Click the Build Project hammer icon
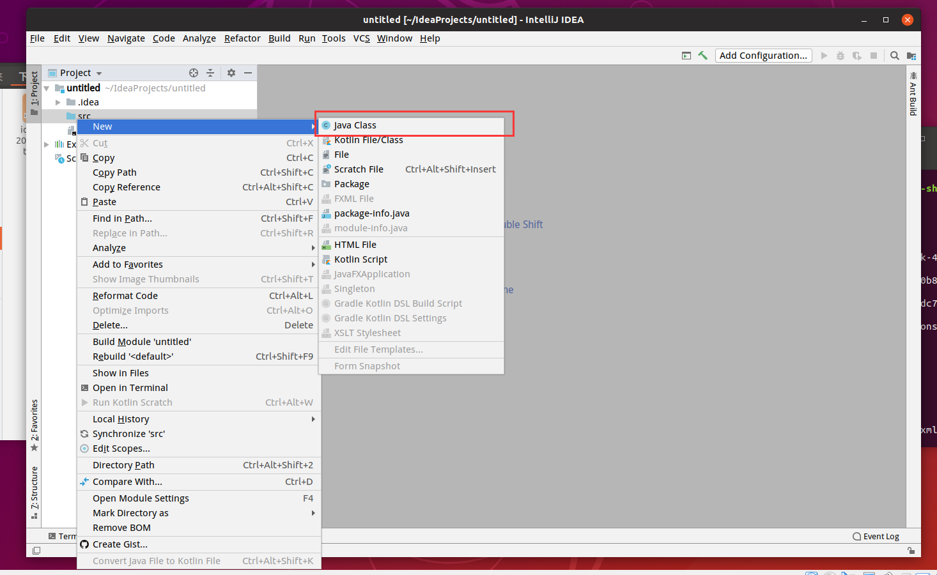This screenshot has width=937, height=575. click(x=702, y=56)
